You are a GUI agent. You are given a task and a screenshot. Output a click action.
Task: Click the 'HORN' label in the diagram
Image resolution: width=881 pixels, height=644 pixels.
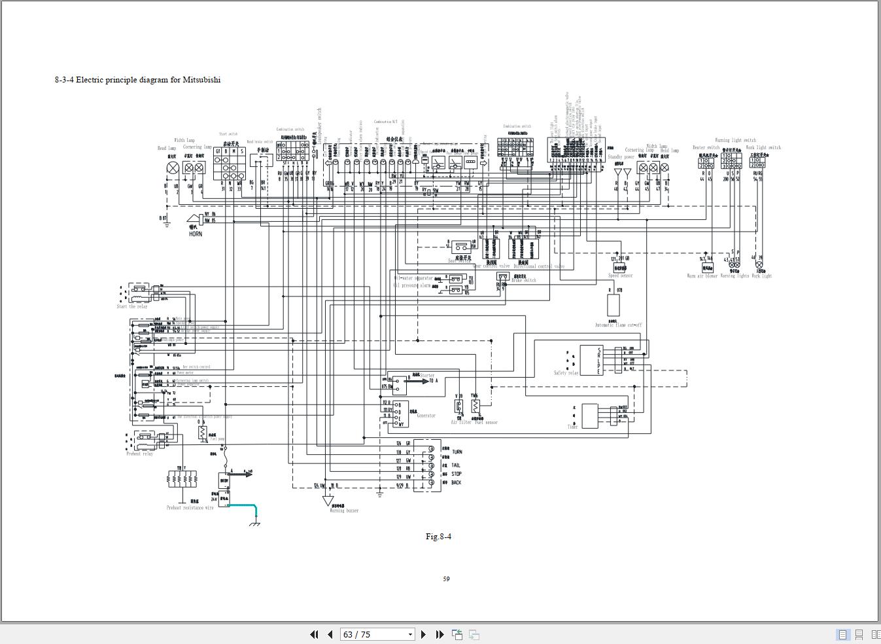tap(196, 234)
